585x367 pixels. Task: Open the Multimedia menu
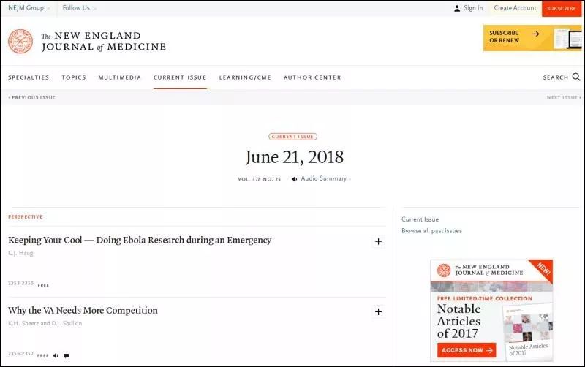click(x=120, y=77)
